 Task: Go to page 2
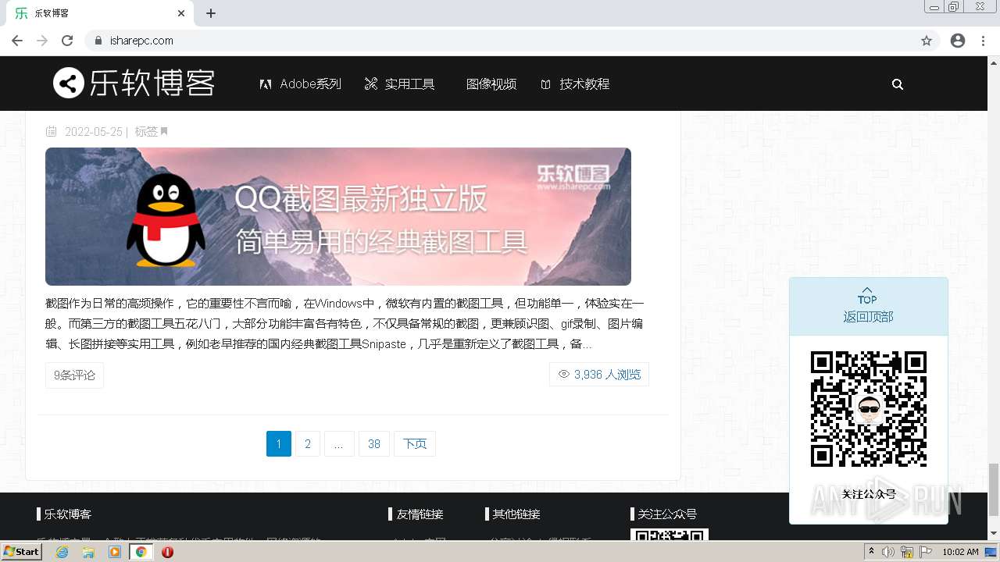point(308,443)
